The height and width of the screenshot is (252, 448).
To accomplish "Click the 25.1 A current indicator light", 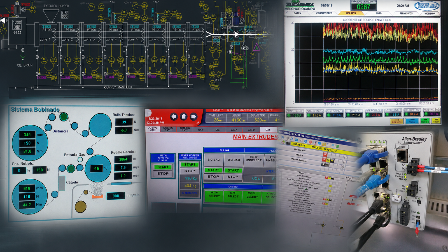I will [x=348, y=115].
